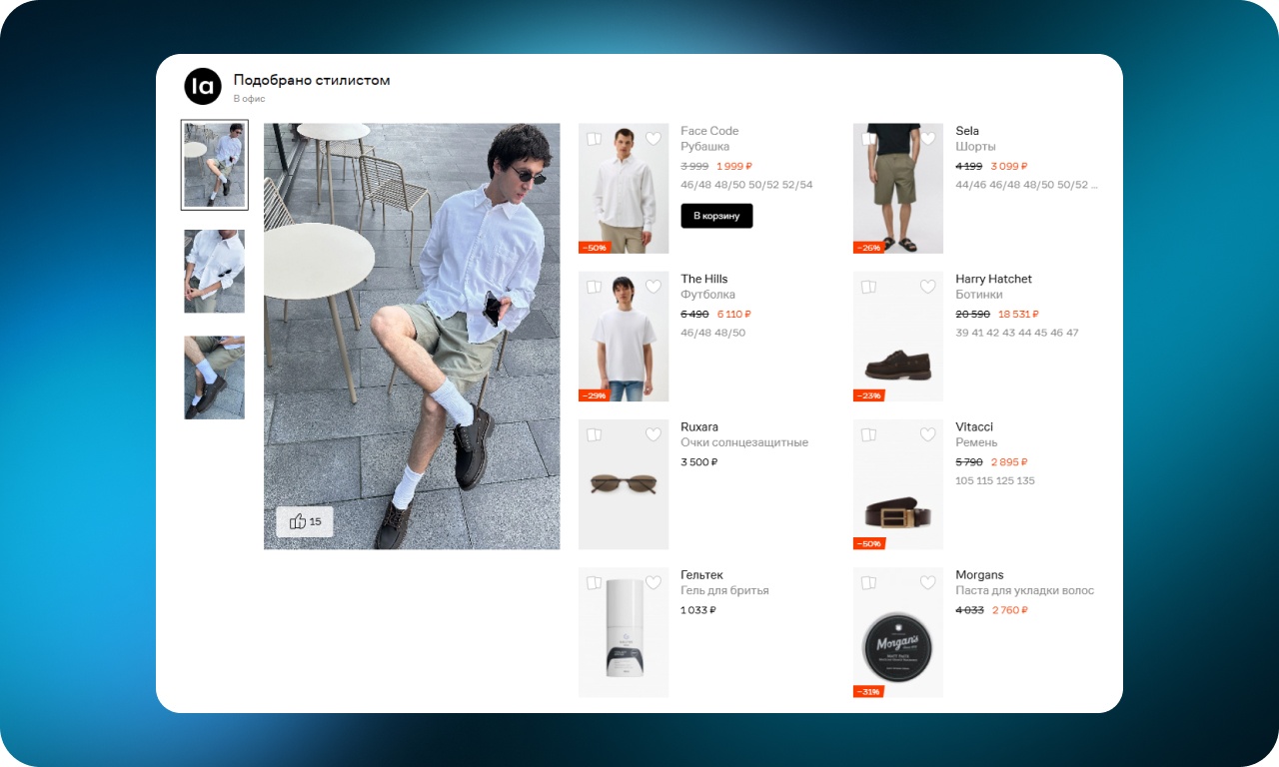Open the Sela brand link

[967, 131]
